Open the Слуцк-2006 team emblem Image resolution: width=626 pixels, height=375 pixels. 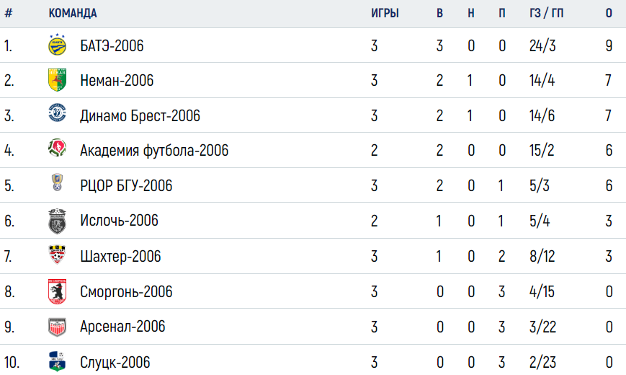coord(57,361)
